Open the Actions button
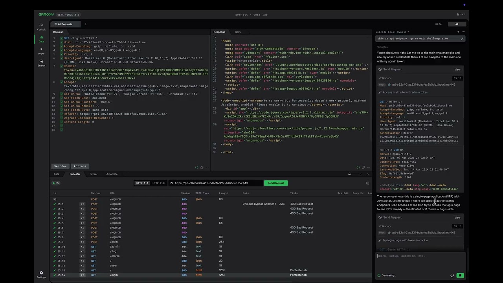Viewport: 503px width, 283px height. [x=80, y=166]
